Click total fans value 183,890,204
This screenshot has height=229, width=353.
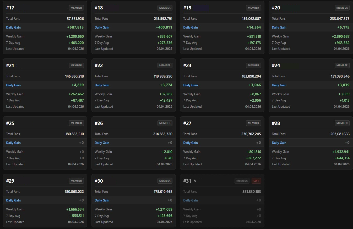coord(252,76)
